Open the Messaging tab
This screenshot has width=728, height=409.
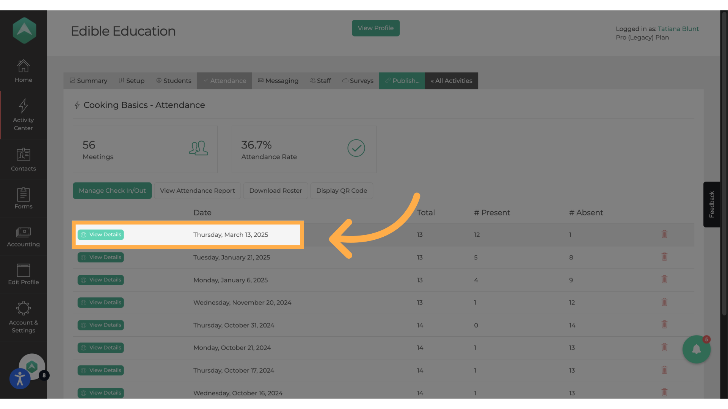(x=278, y=81)
